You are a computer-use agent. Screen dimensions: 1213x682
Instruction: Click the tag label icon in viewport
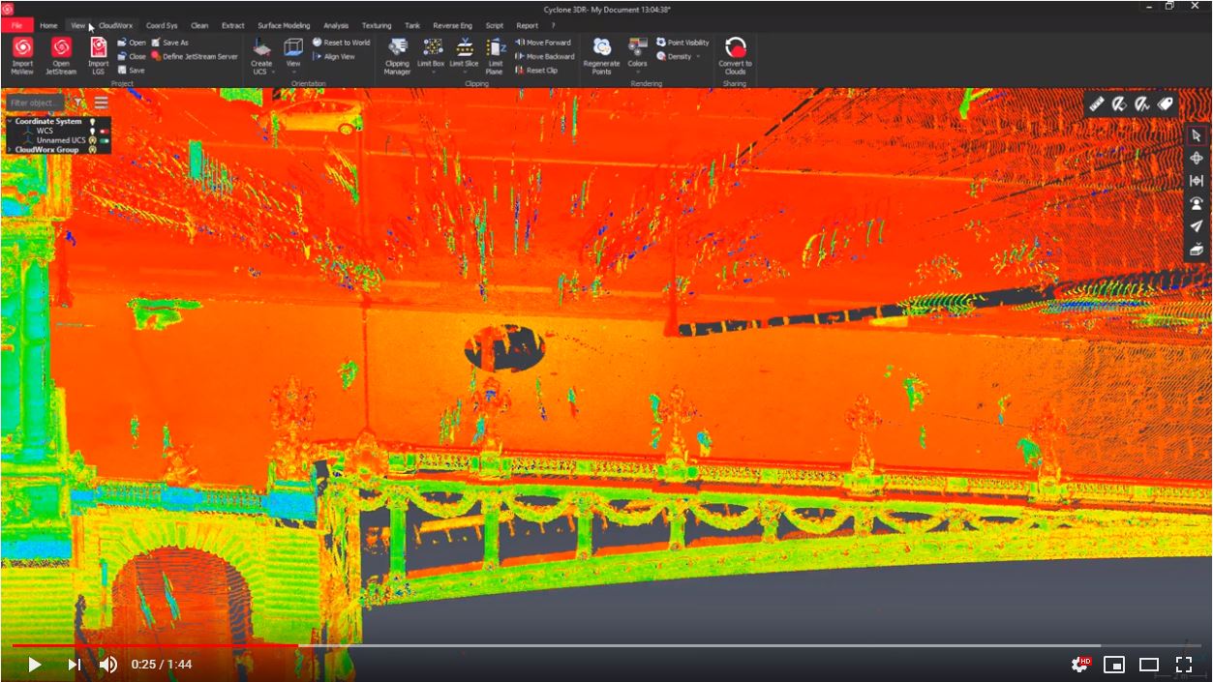1166,104
